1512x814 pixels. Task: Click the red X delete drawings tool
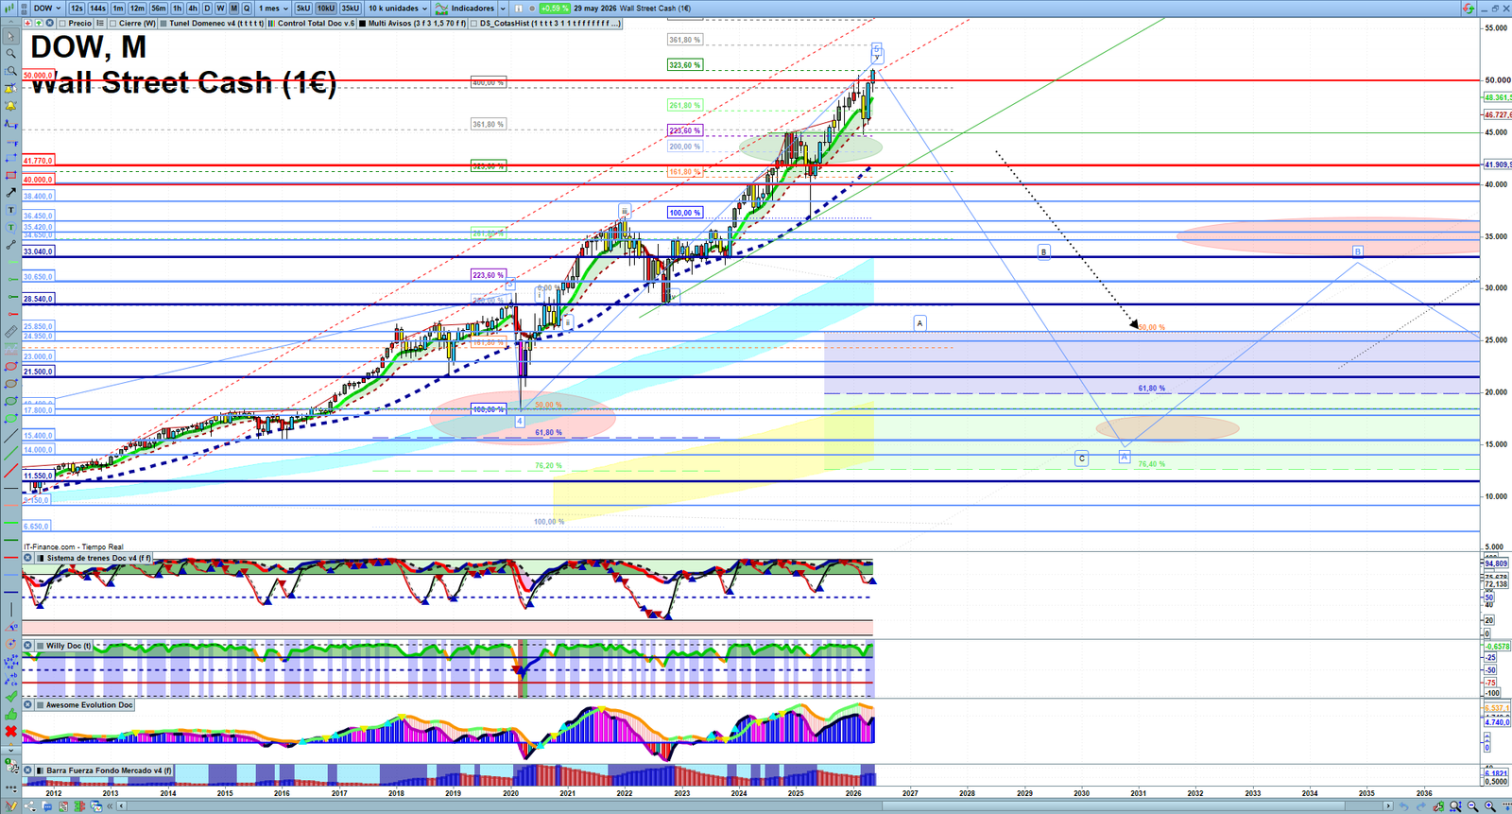(11, 731)
